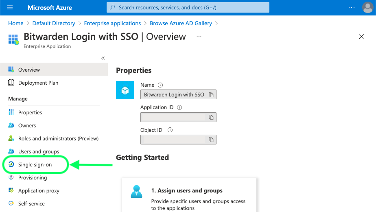Click the Single sign-on arrow icon
This screenshot has height=212, width=376.
tap(11, 164)
